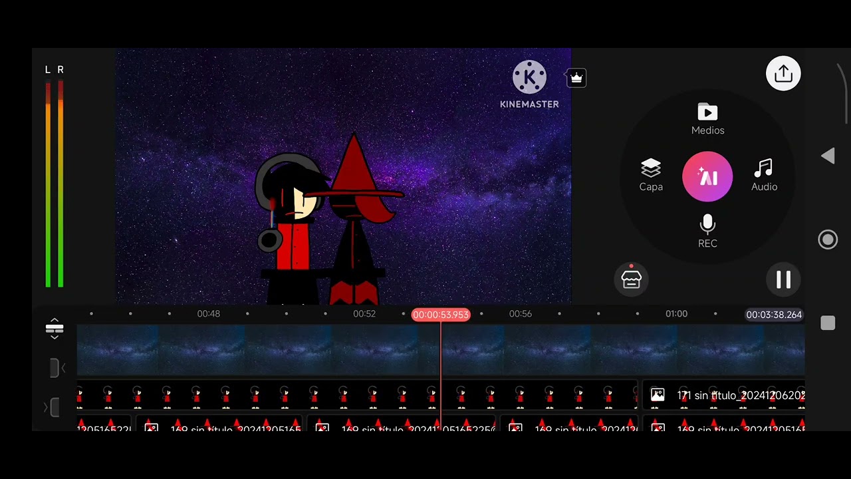Tap the video preview canvas
The height and width of the screenshot is (479, 851).
point(344,176)
